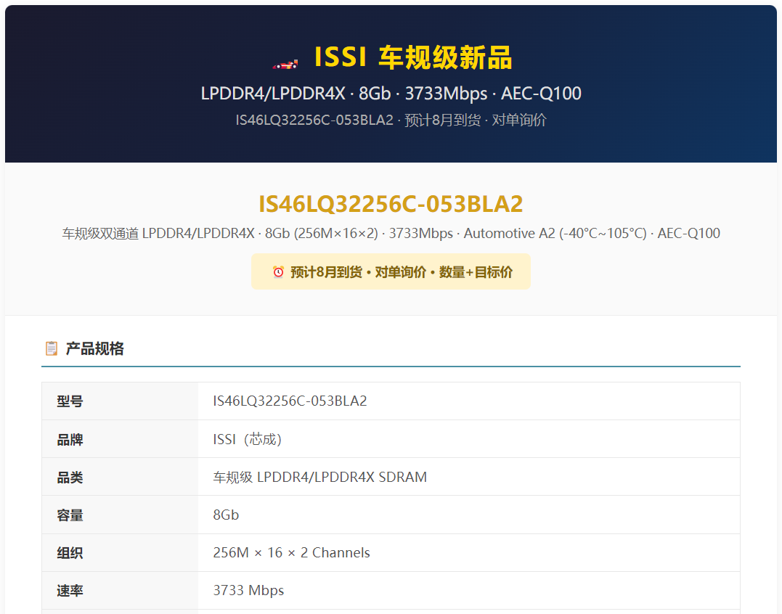This screenshot has width=782, height=614.
Task: Click the 型号 row label
Action: pyautogui.click(x=70, y=401)
